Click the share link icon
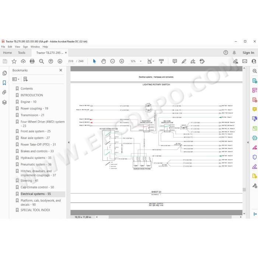This screenshot has width=258, height=258. click(236, 62)
